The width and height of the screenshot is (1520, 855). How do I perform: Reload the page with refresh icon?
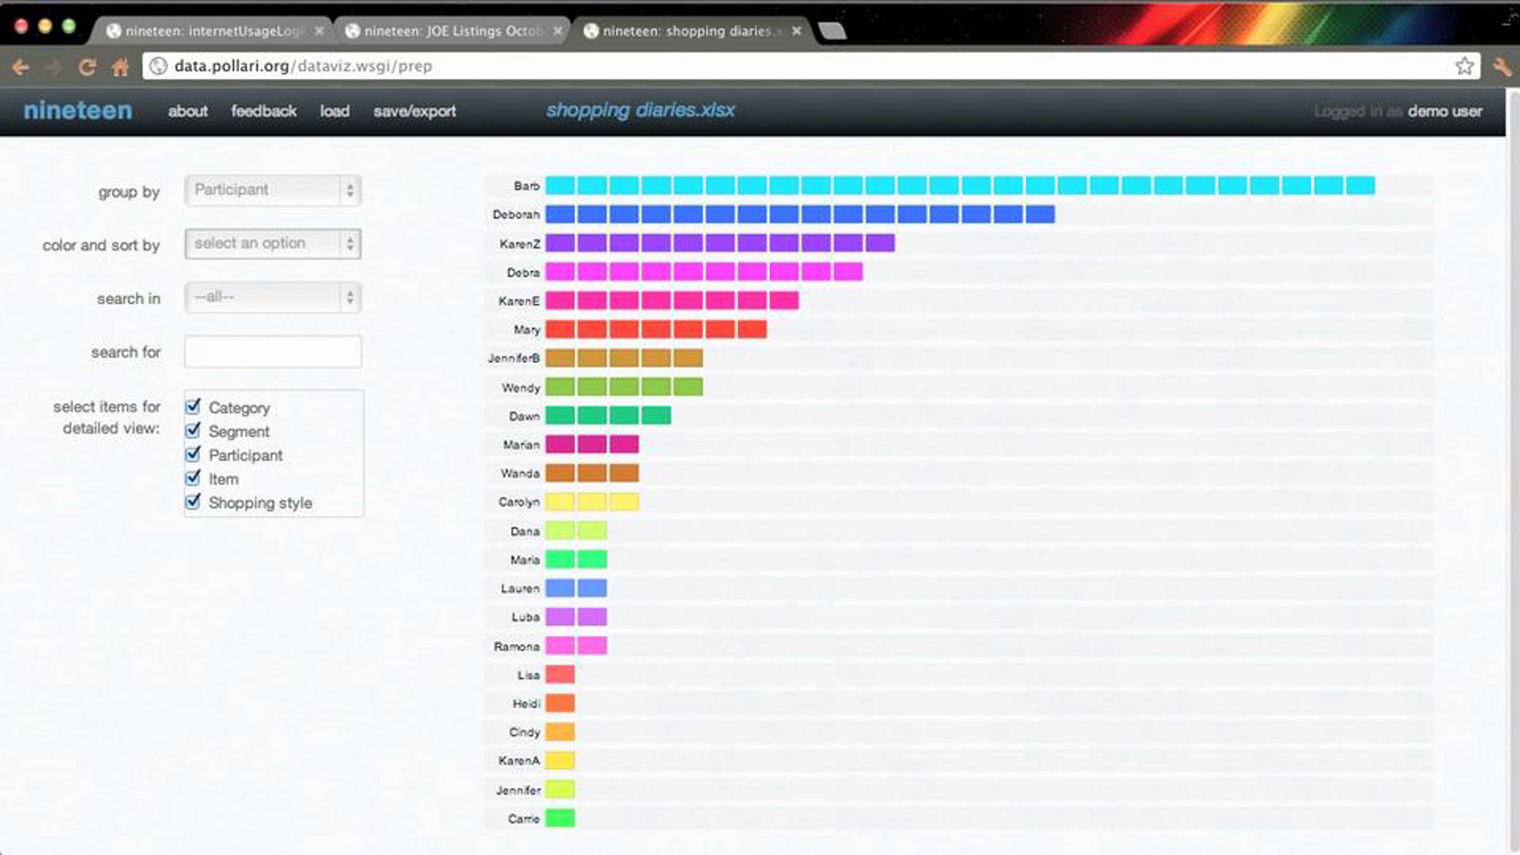pyautogui.click(x=87, y=66)
